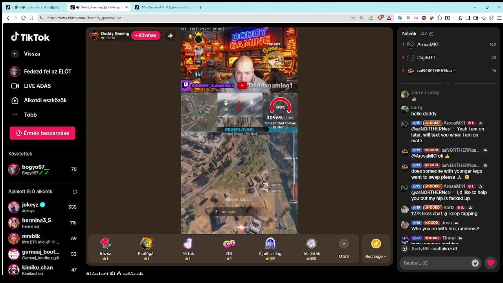Open a new browser tab
Viewport: 503px width, 283px height.
200,7
